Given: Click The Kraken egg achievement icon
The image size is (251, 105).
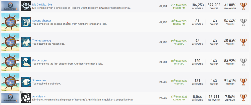Looking at the screenshot, I should click(26, 42).
